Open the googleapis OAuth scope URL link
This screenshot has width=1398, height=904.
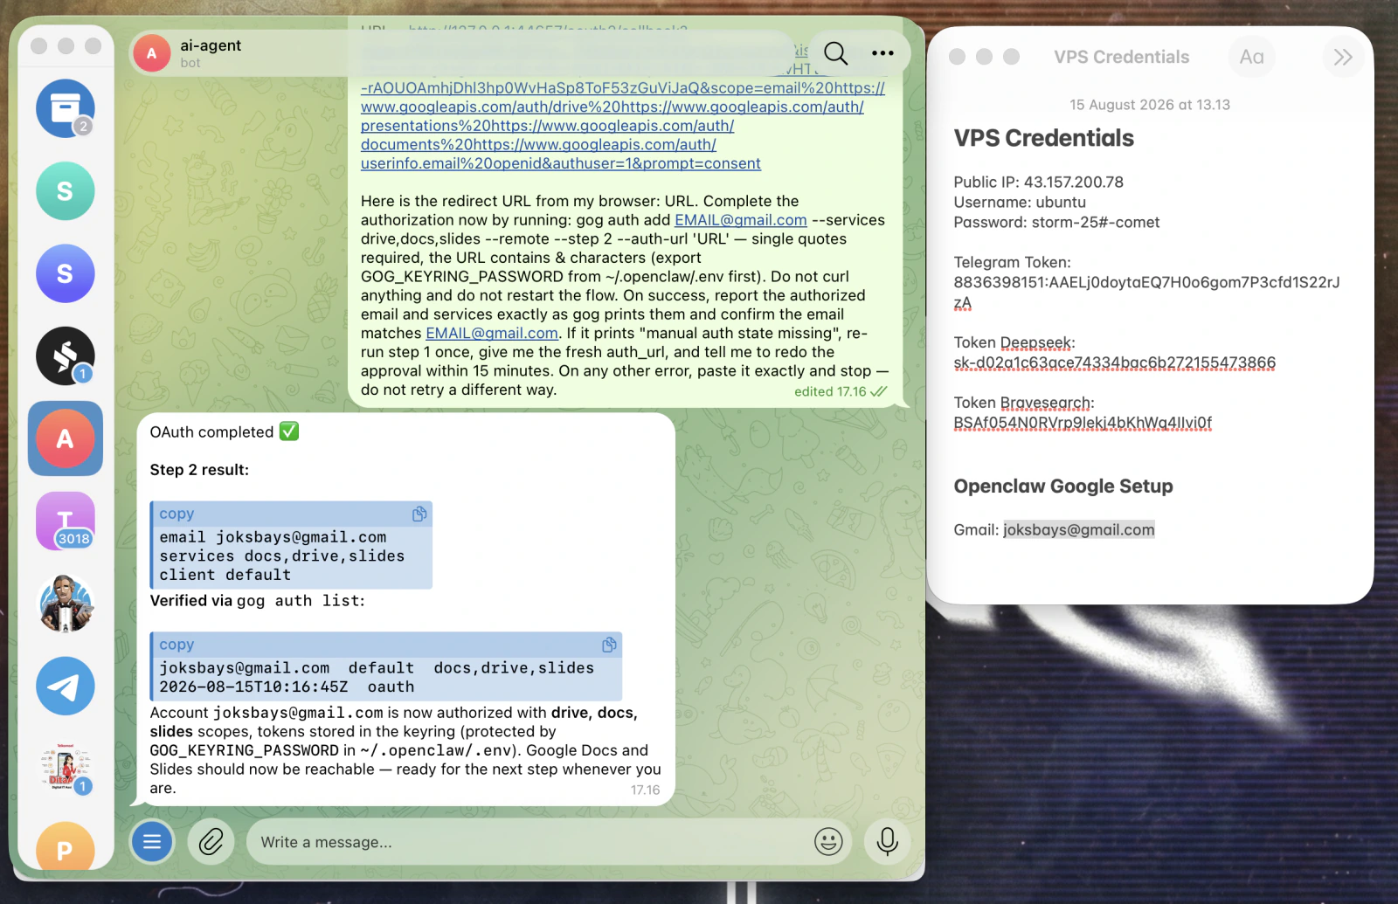[x=623, y=126]
